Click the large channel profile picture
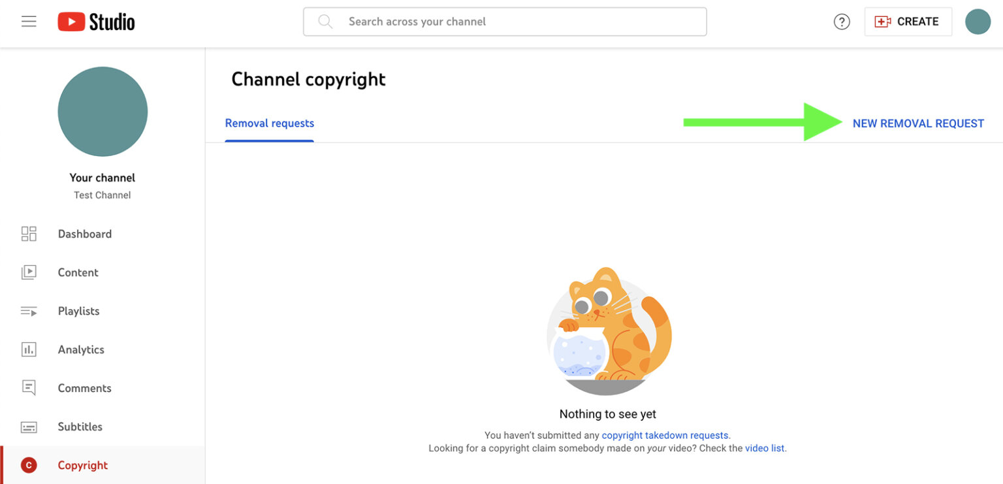Screen dimensions: 1003x484 [x=103, y=112]
